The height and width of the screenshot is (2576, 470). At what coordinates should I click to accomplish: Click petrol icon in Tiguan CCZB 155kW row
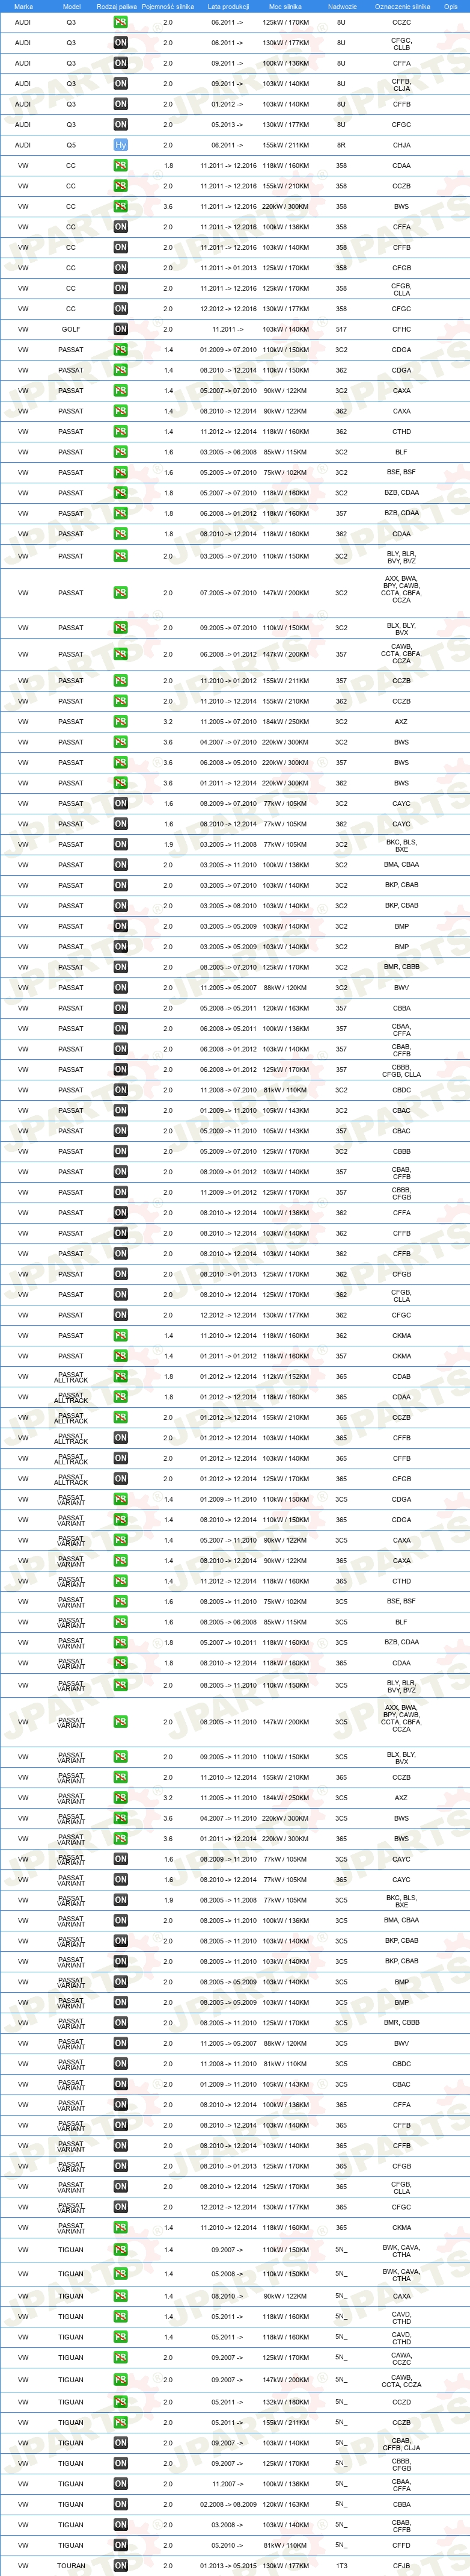pyautogui.click(x=121, y=2423)
